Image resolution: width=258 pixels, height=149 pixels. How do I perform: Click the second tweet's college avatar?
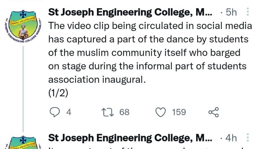(23, 142)
